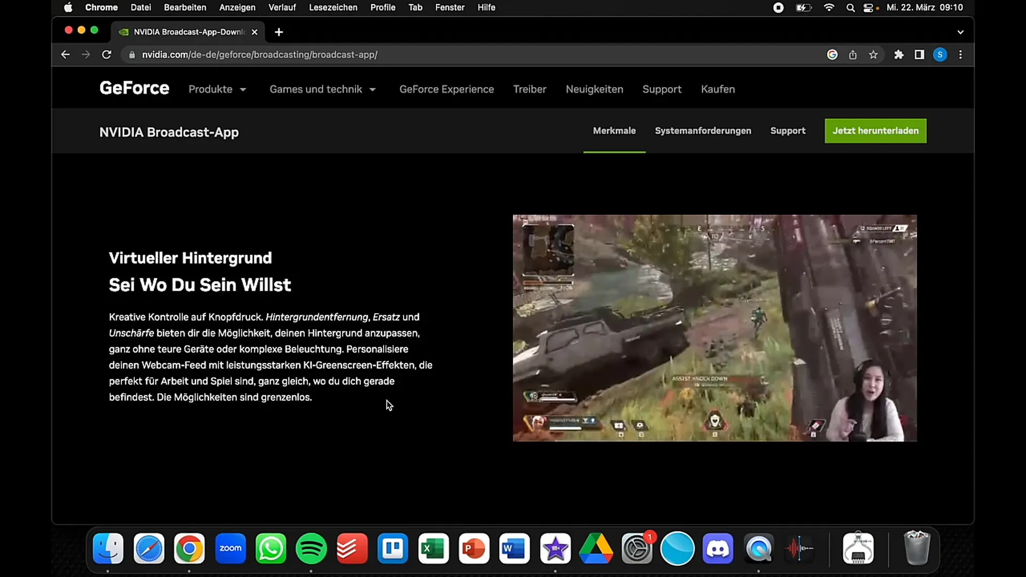
Task: Open WhatsApp from the dock
Action: pyautogui.click(x=271, y=549)
